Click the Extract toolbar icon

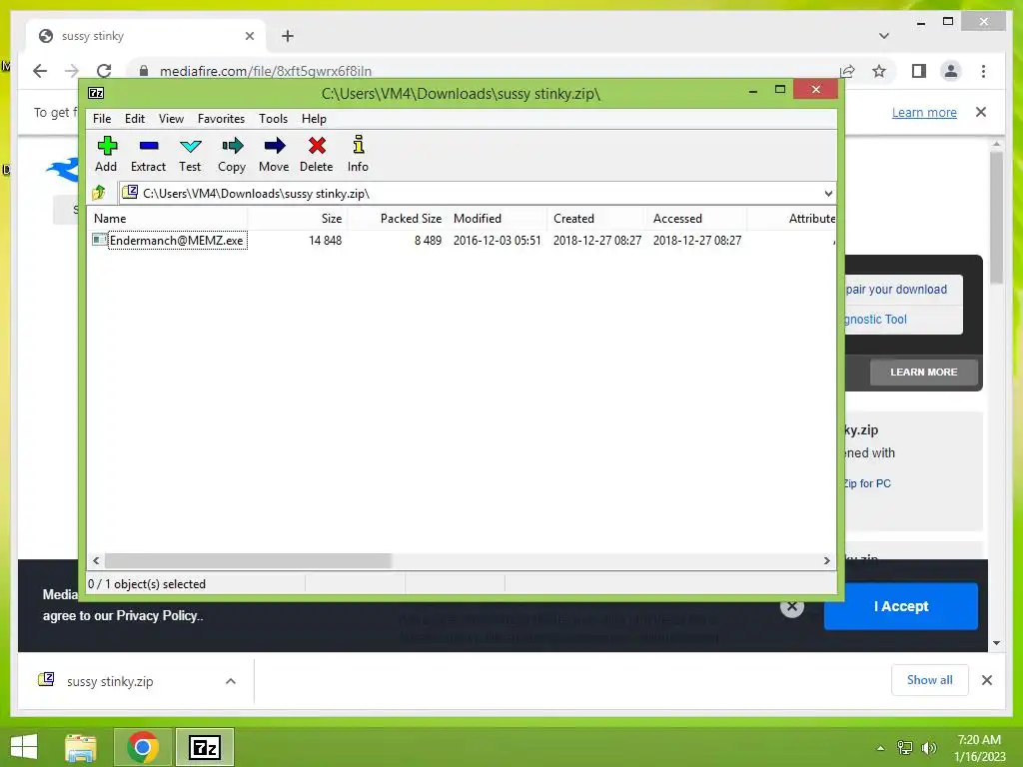(148, 154)
